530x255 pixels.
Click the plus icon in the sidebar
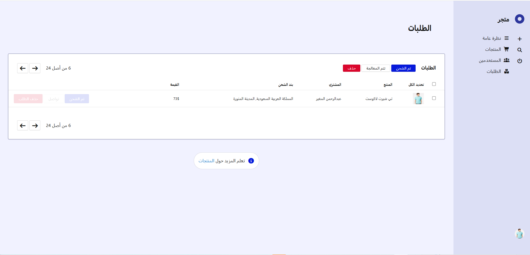[x=519, y=39]
